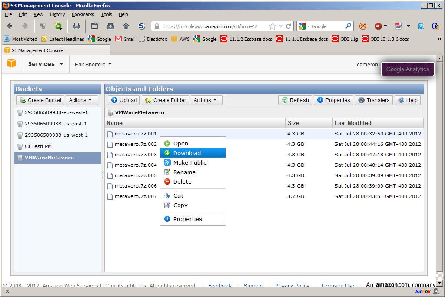This screenshot has width=445, height=297.
Task: Open the Edit Shortcut dropdown
Action: point(93,64)
